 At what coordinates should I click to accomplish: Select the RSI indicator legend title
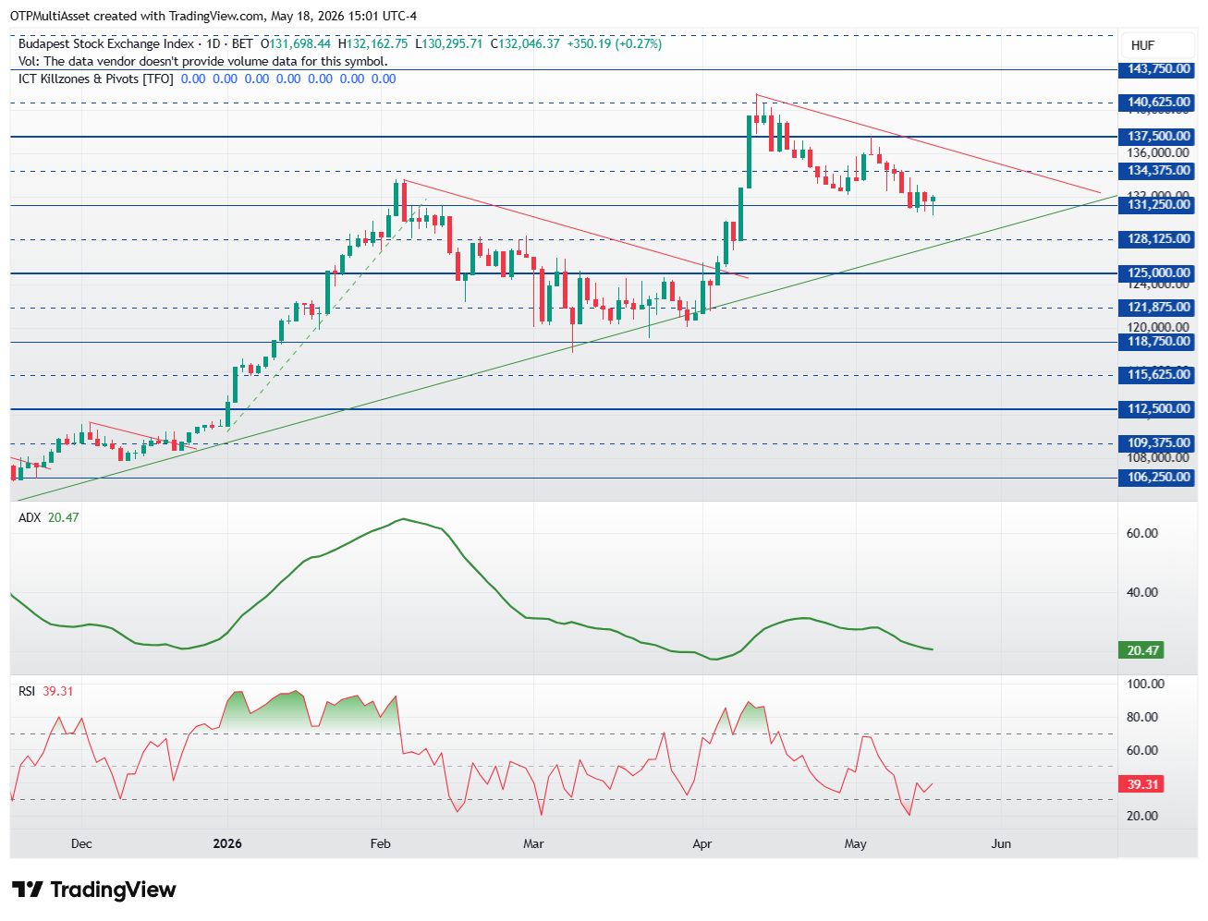click(27, 691)
